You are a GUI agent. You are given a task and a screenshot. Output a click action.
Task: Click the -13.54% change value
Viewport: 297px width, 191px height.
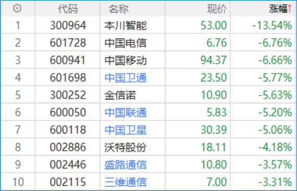[272, 26]
